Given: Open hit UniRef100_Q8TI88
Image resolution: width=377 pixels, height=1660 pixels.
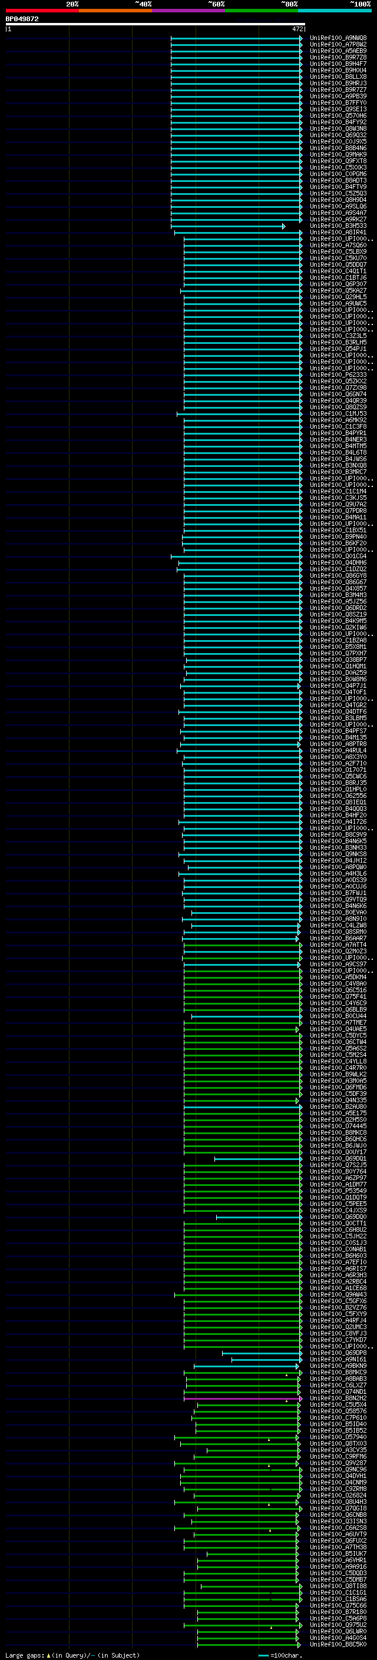Looking at the screenshot, I should (x=338, y=1586).
